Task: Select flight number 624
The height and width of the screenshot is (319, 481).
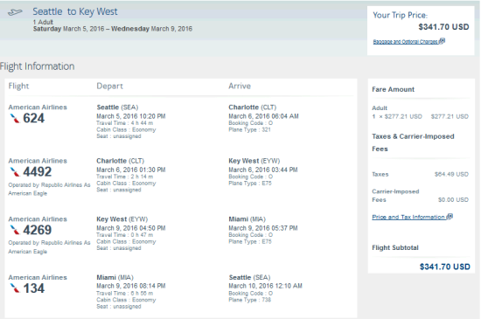Action: coord(34,118)
